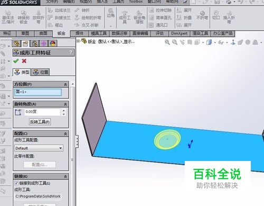Select the Jog (转折) tool
Viewport: 264px width, 206px height.
point(82,11)
